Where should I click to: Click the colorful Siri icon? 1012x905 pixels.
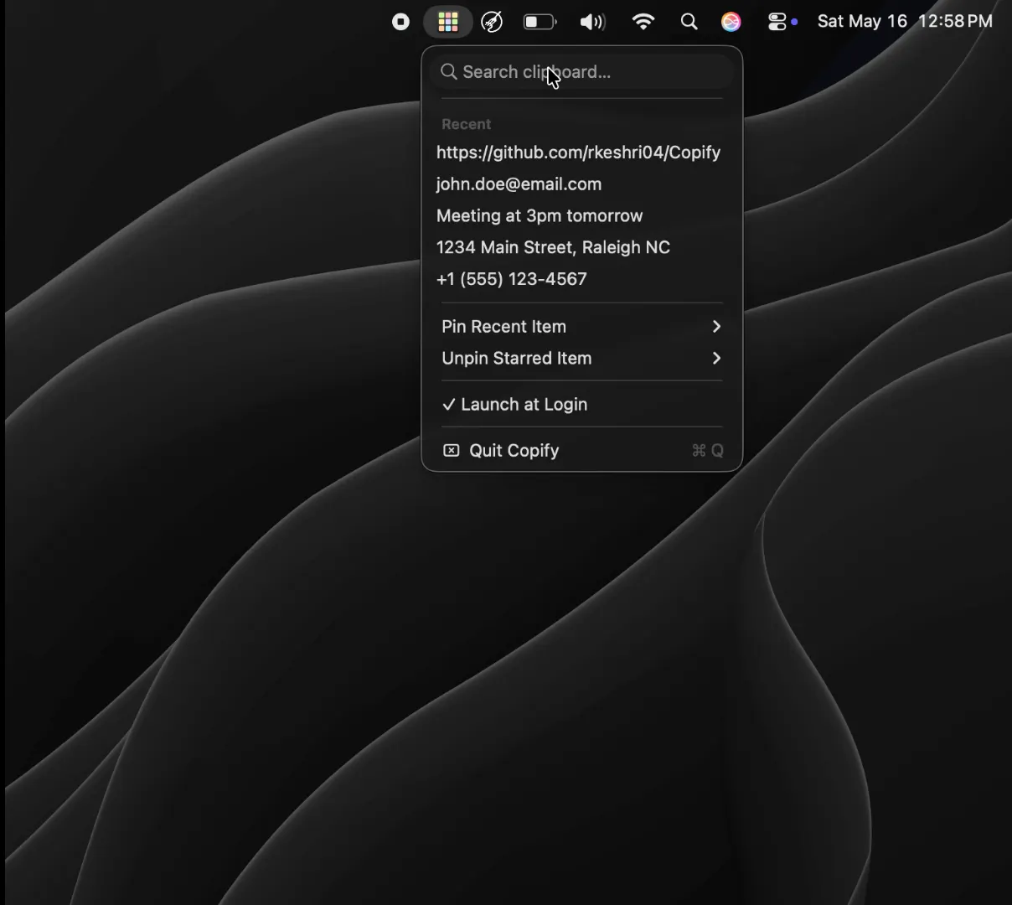(731, 22)
